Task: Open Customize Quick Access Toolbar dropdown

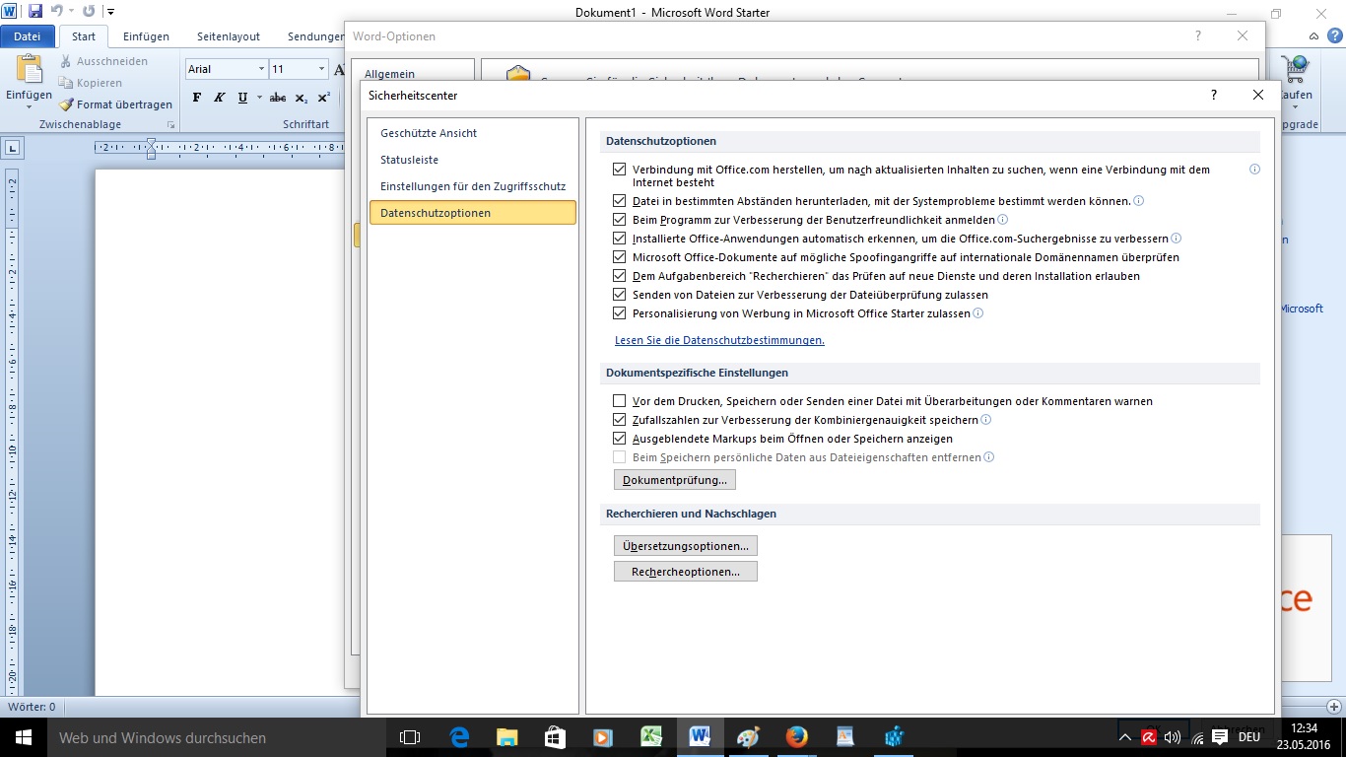Action: pos(110,12)
